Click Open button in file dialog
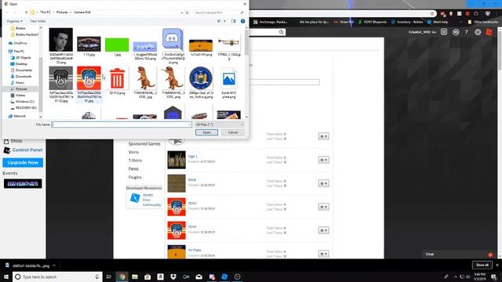 206,132
